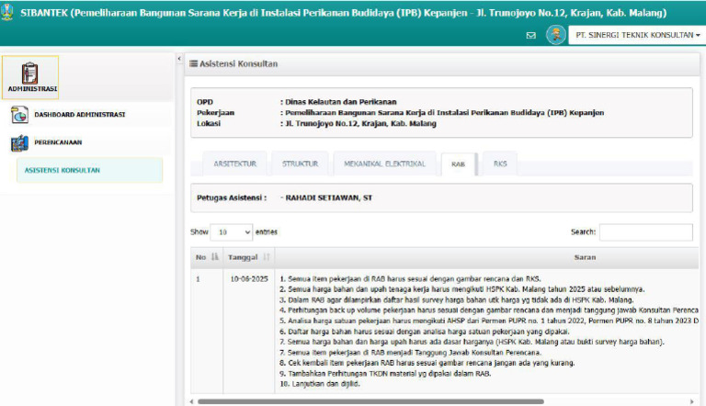Select the ADMINISTRASI clipboard tile
706x406 pixels.
coord(30,77)
